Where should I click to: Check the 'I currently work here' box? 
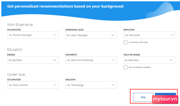[x=125, y=42]
